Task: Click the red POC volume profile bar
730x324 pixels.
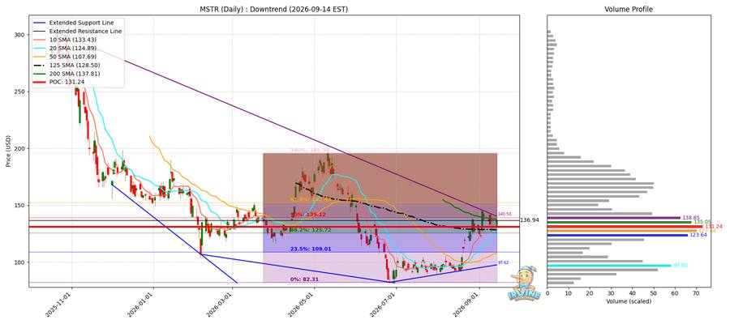Action: (x=625, y=226)
